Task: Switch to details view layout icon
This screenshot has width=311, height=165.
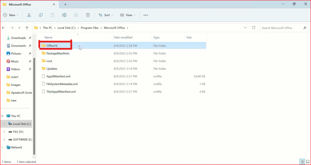Action: (302, 162)
